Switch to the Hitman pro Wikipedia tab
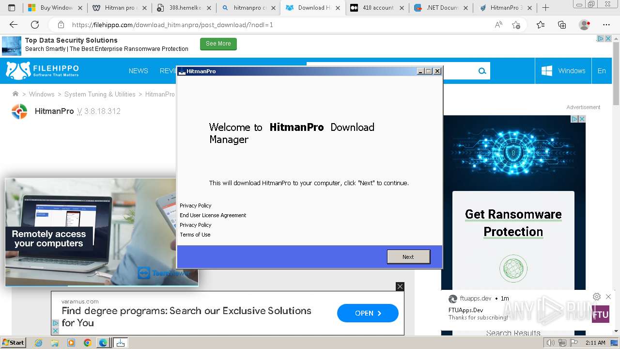This screenshot has width=620, height=349. 119,8
